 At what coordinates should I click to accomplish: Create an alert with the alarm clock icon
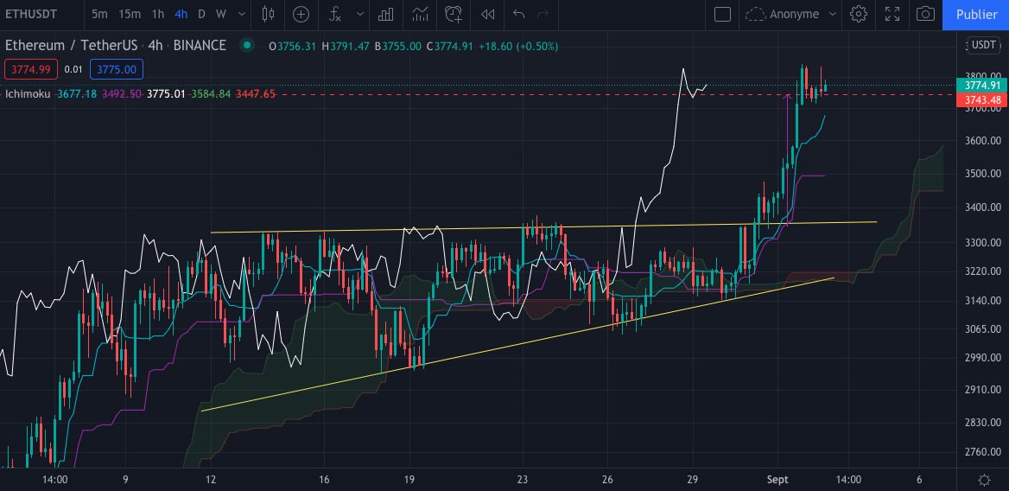tap(454, 14)
